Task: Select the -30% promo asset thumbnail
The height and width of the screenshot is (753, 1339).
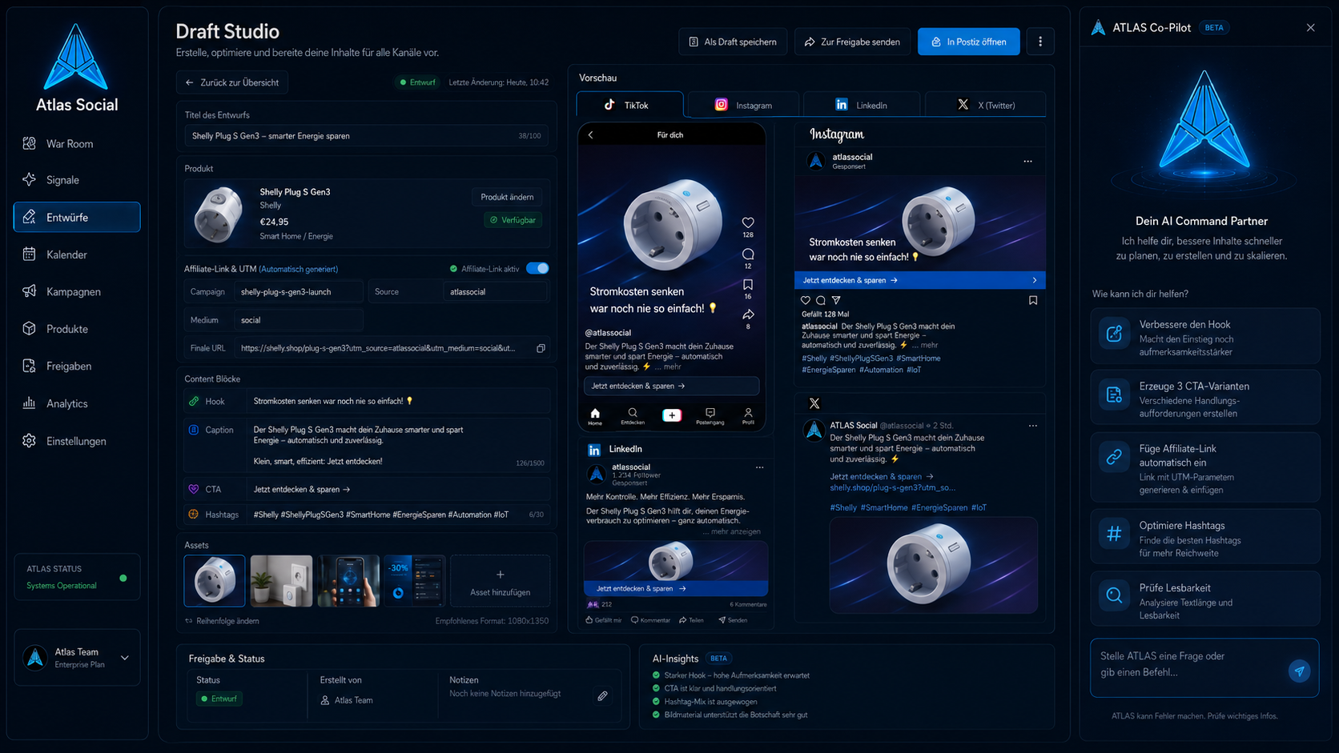Action: pos(415,581)
